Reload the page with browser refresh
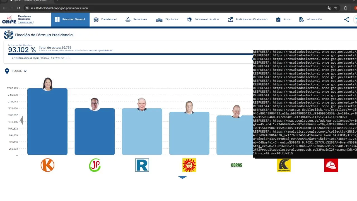Image resolution: width=357 pixels, height=201 pixels. tap(19, 8)
